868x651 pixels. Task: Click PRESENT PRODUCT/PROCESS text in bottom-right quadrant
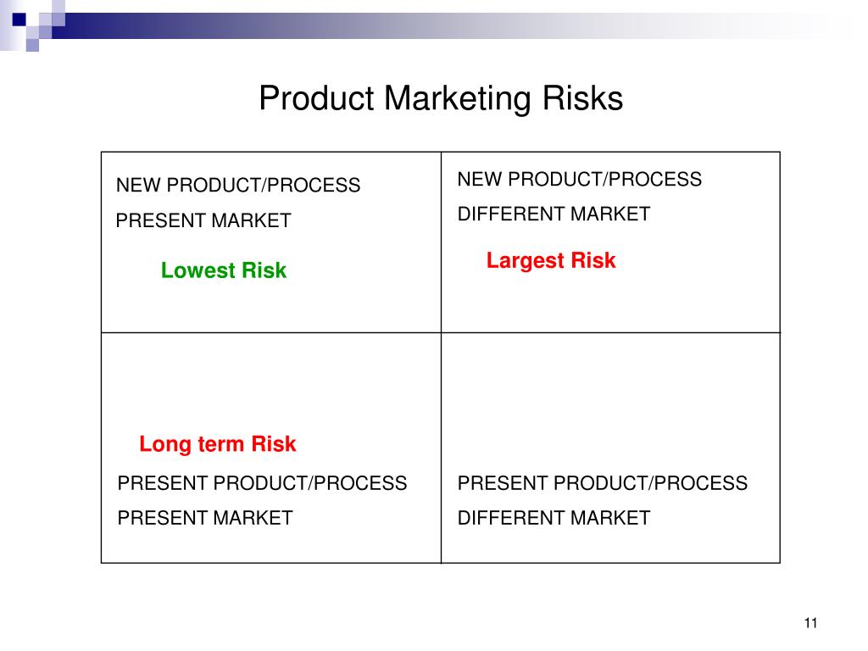tap(603, 483)
